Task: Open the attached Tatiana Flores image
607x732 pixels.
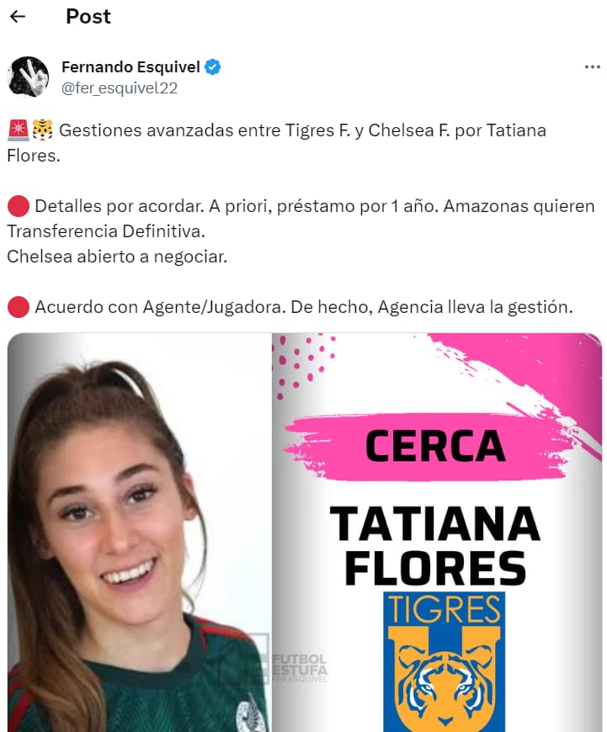Action: 304,533
